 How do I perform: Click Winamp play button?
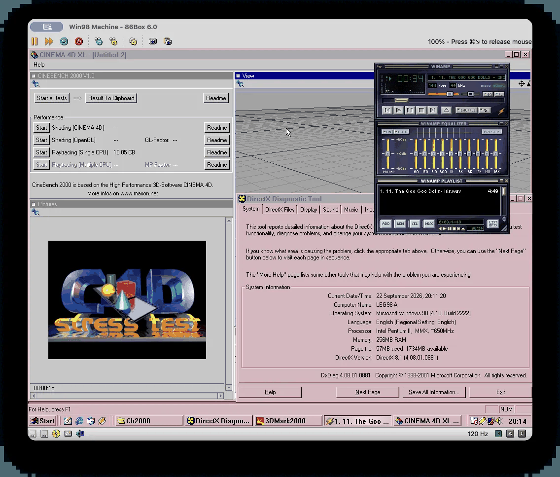click(x=399, y=110)
